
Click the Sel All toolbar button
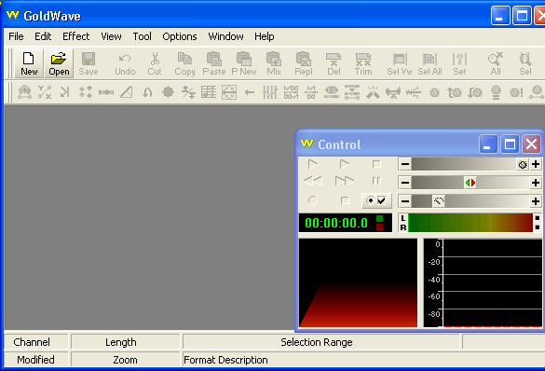click(429, 63)
